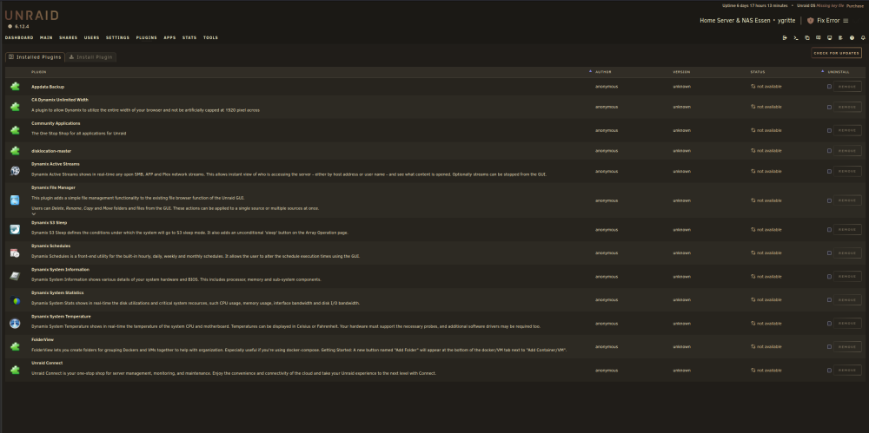Click the Dynamix Schedules calendar icon
The image size is (869, 433).
click(15, 253)
